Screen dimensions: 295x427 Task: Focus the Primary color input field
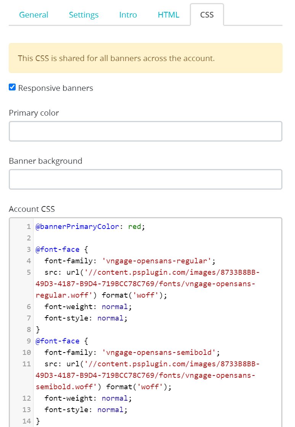145,131
